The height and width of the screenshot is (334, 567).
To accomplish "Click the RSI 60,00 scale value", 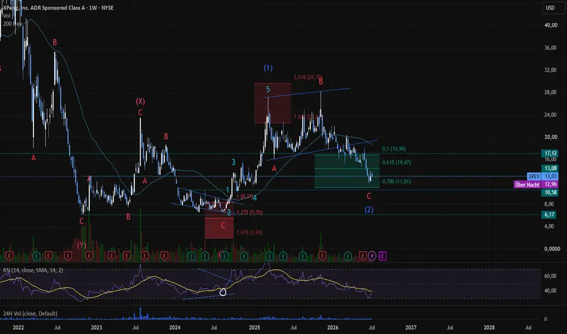I will pyautogui.click(x=551, y=276).
